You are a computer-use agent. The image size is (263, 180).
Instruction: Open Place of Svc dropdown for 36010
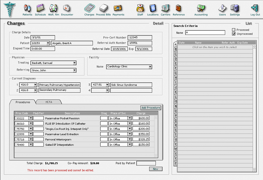130,124
